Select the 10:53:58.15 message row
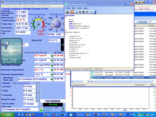Image resolution: width=156 pixels, height=117 pixels. pos(123,78)
